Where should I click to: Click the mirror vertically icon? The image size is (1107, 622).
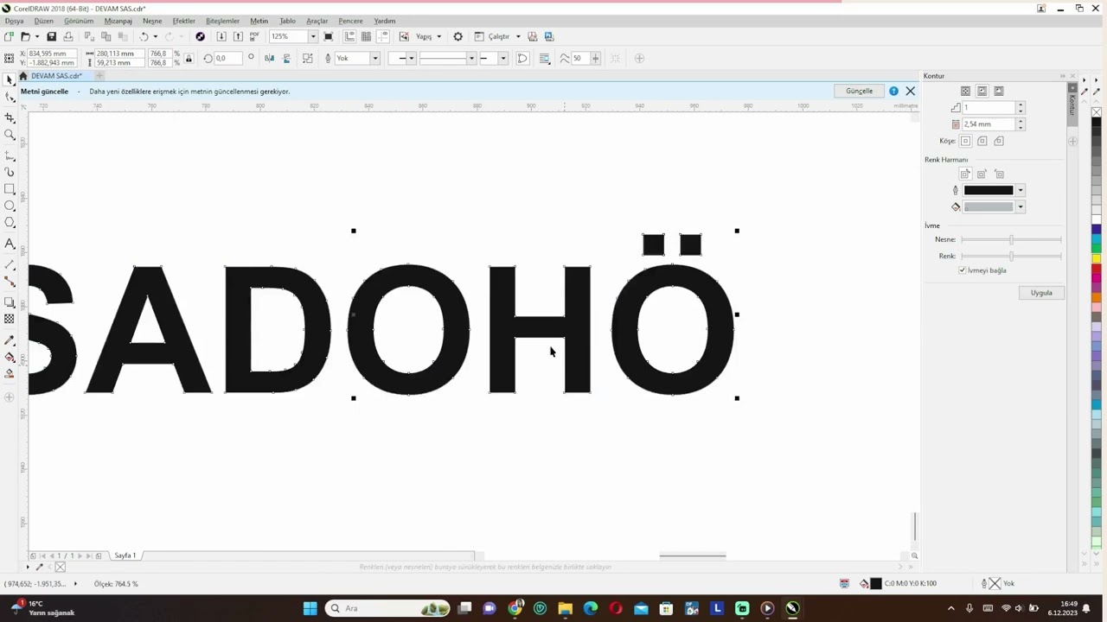tap(286, 58)
